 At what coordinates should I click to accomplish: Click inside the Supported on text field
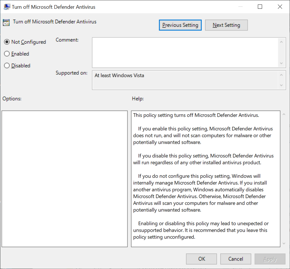[185, 80]
